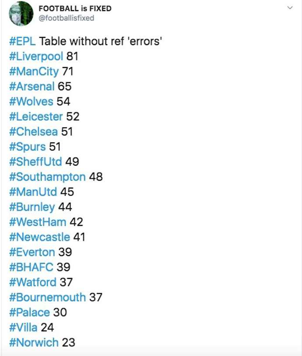Click the #Spurs hashtag
Image resolution: width=302 pixels, height=356 pixels.
[28, 147]
